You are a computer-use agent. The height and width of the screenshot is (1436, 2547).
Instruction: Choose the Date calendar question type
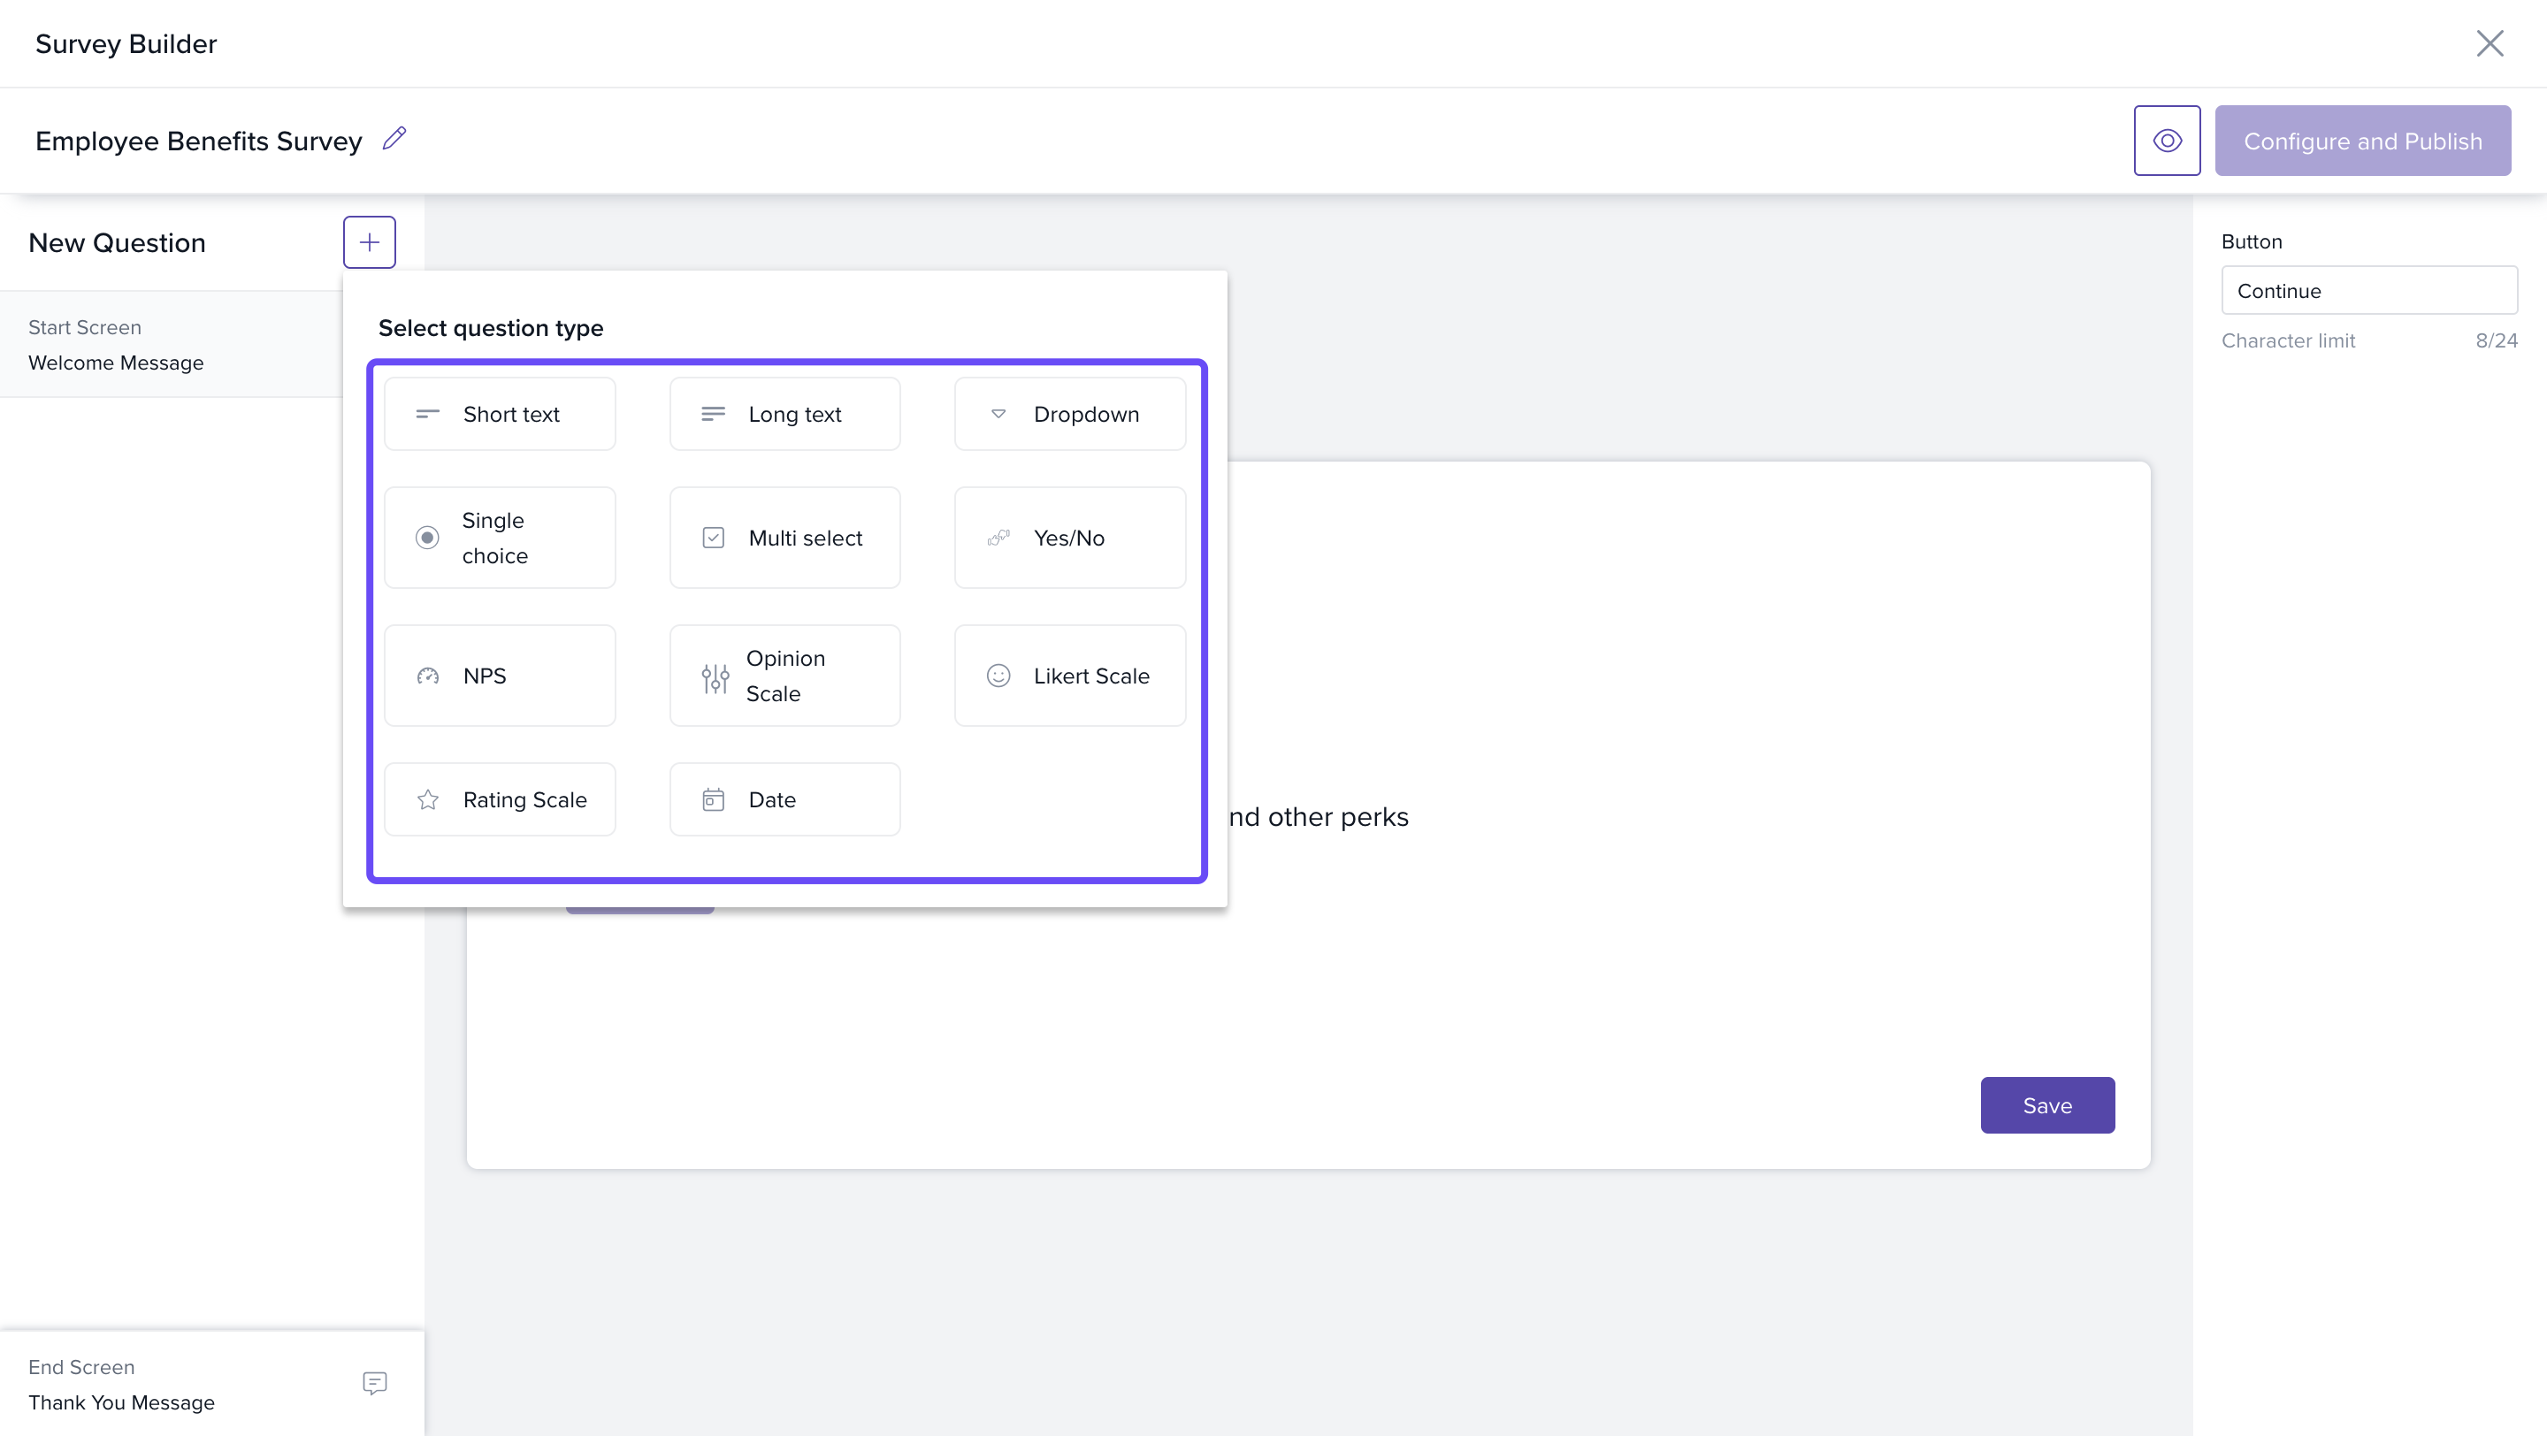coord(784,799)
